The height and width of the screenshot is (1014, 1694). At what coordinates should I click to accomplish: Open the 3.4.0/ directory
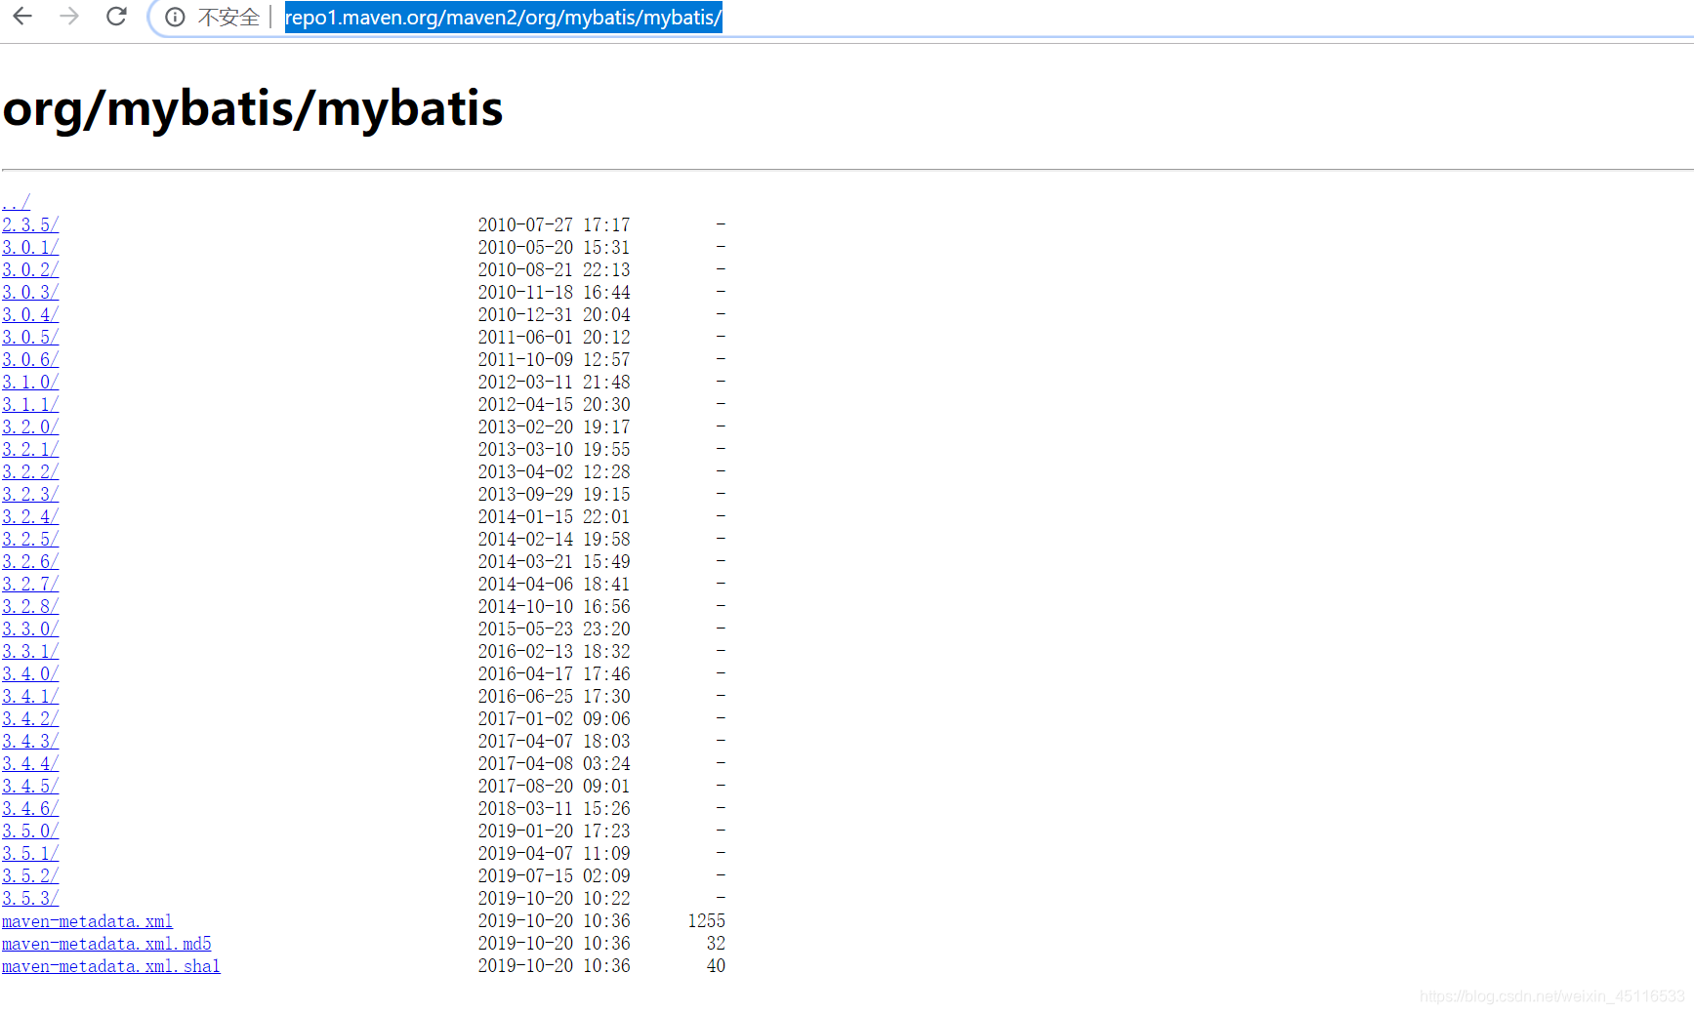pos(30,673)
